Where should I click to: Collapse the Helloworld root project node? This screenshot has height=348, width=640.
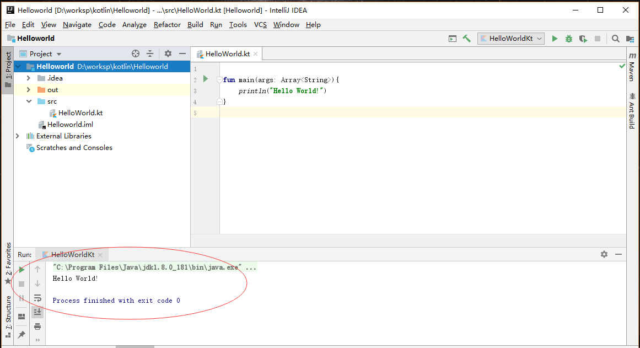18,67
